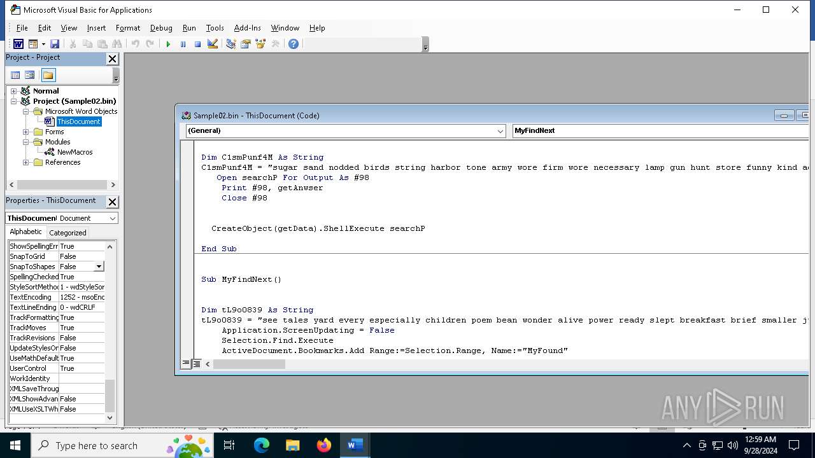The image size is (815, 458).
Task: Open VBA Help question mark icon
Action: pos(293,44)
